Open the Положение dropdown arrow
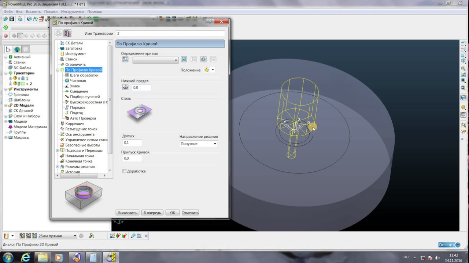Screen dimensions: 469x263 213,70
